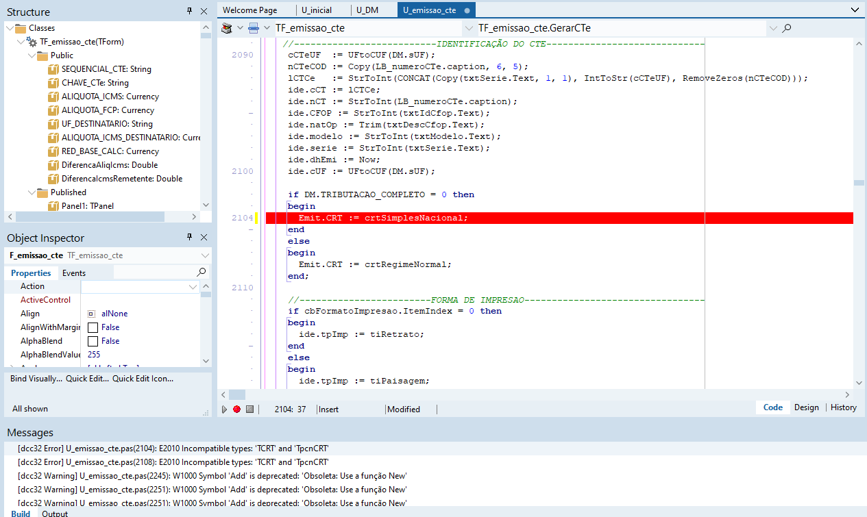This screenshot has width=867, height=517.
Task: Click the gray stop macro button
Action: [x=249, y=409]
